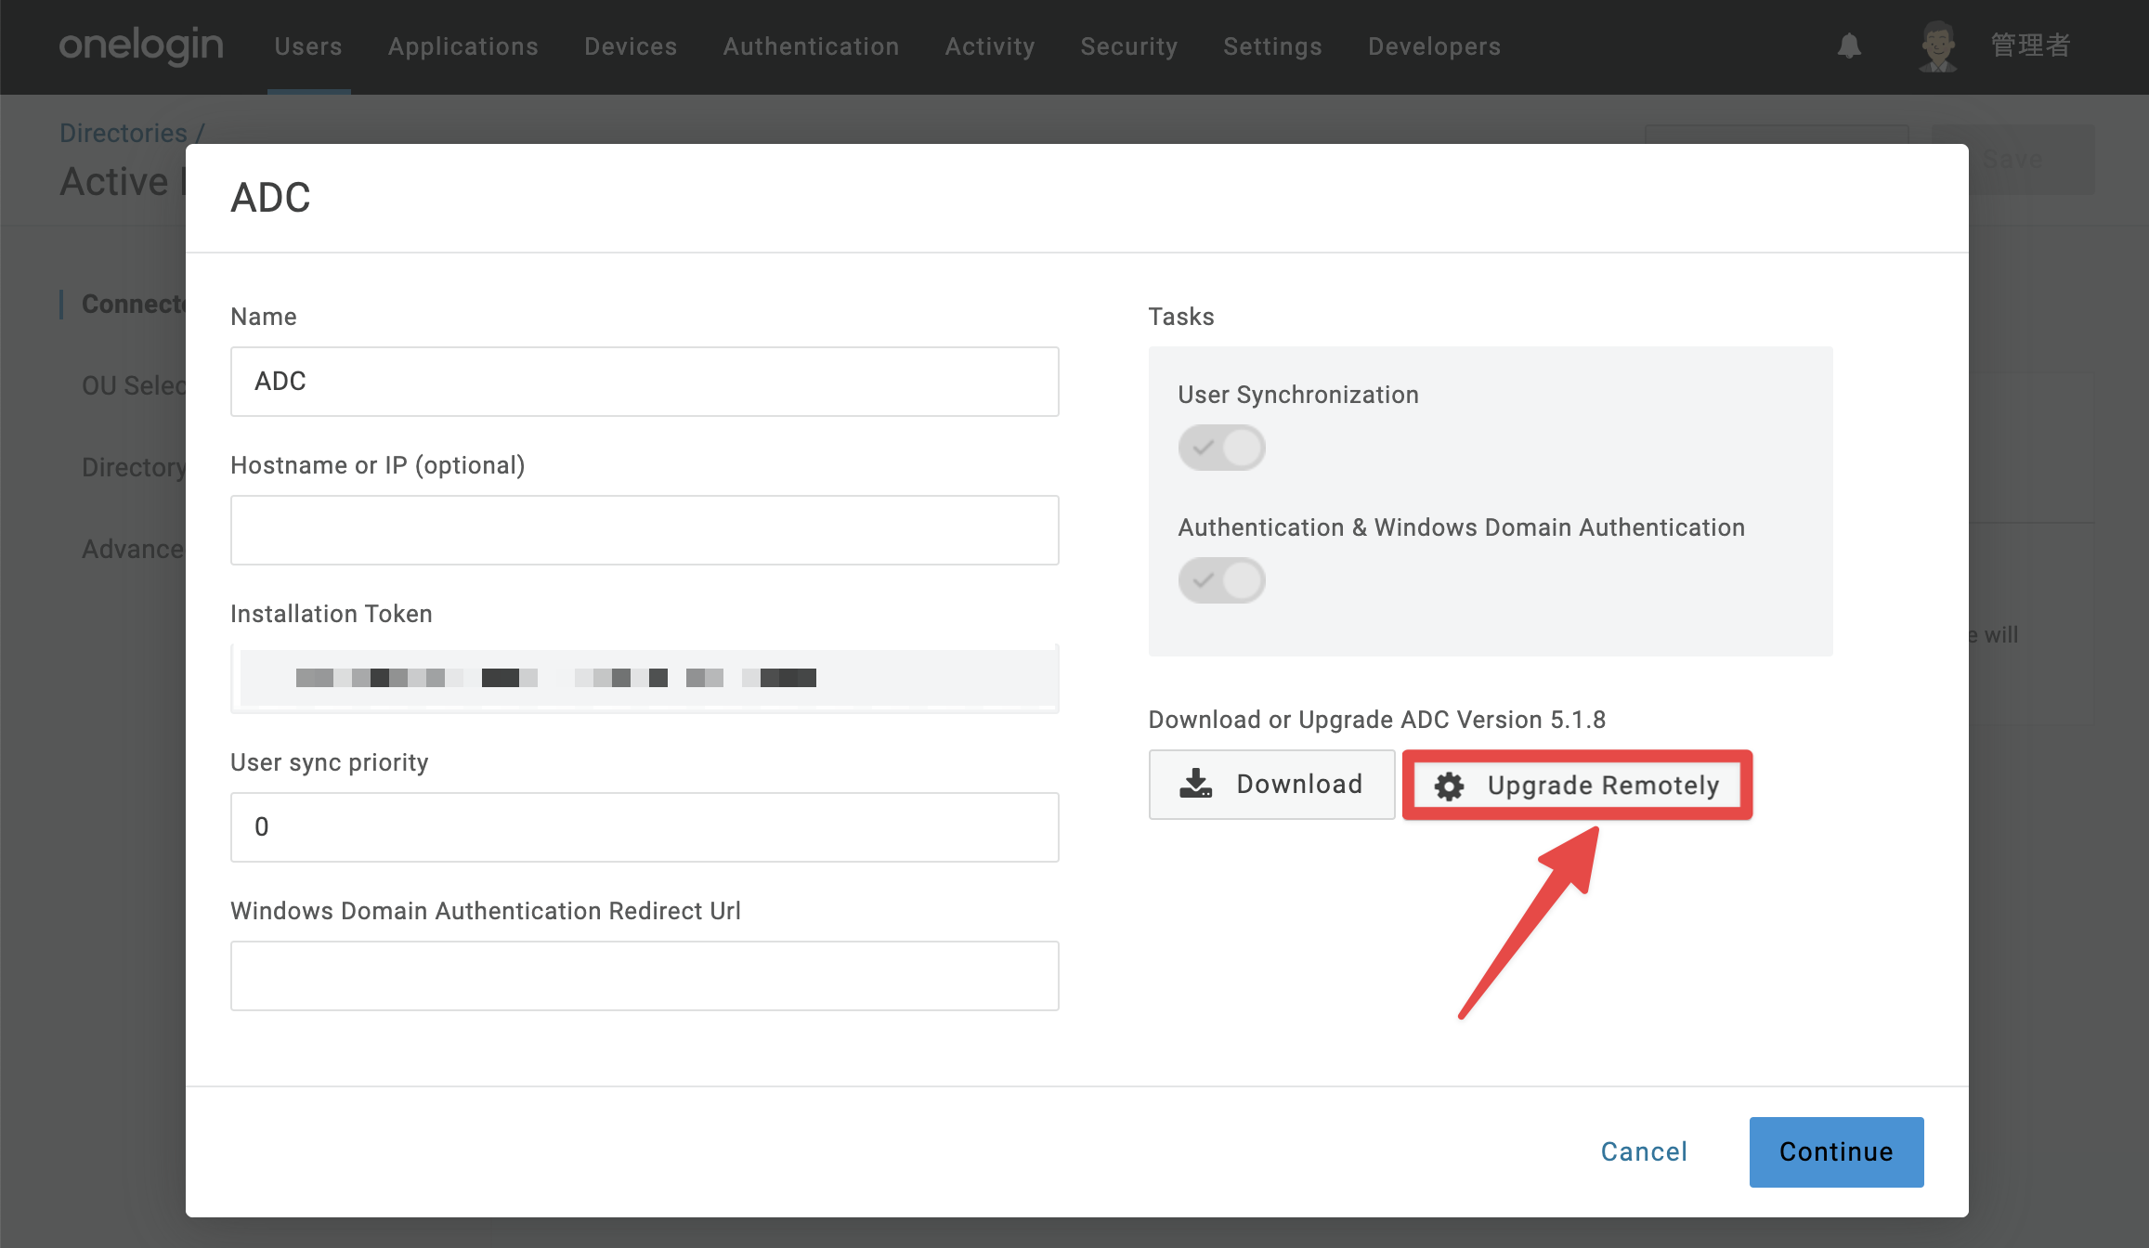Click 'Download or Upgrade ADC Version 5.1.8' text
The image size is (2149, 1248).
tap(1377, 720)
